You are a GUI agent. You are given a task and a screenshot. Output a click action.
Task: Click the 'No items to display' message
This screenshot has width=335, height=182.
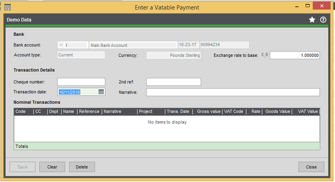coord(167,122)
